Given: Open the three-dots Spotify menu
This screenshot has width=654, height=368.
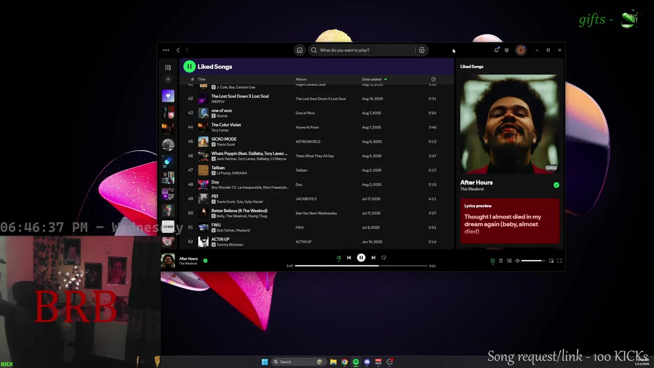Looking at the screenshot, I should tap(166, 50).
